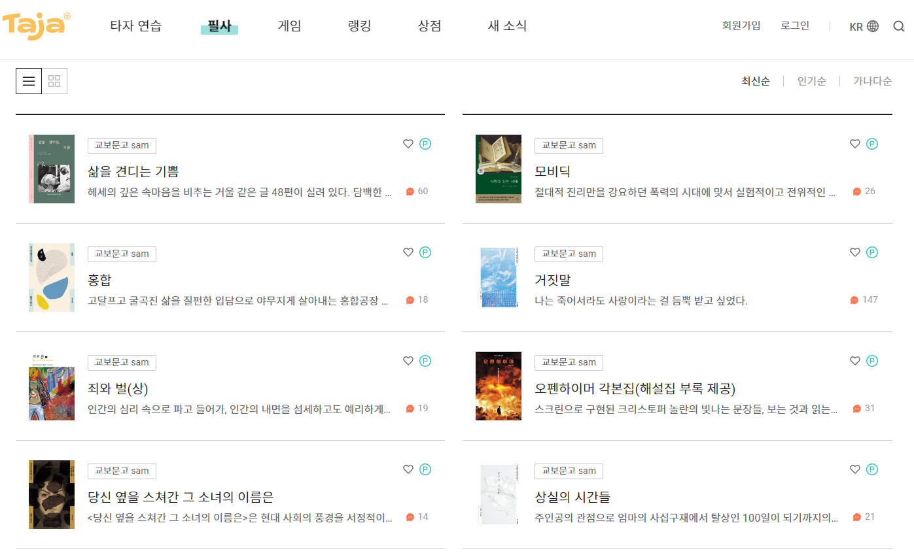
Task: Go to the 게임 menu
Action: click(289, 26)
